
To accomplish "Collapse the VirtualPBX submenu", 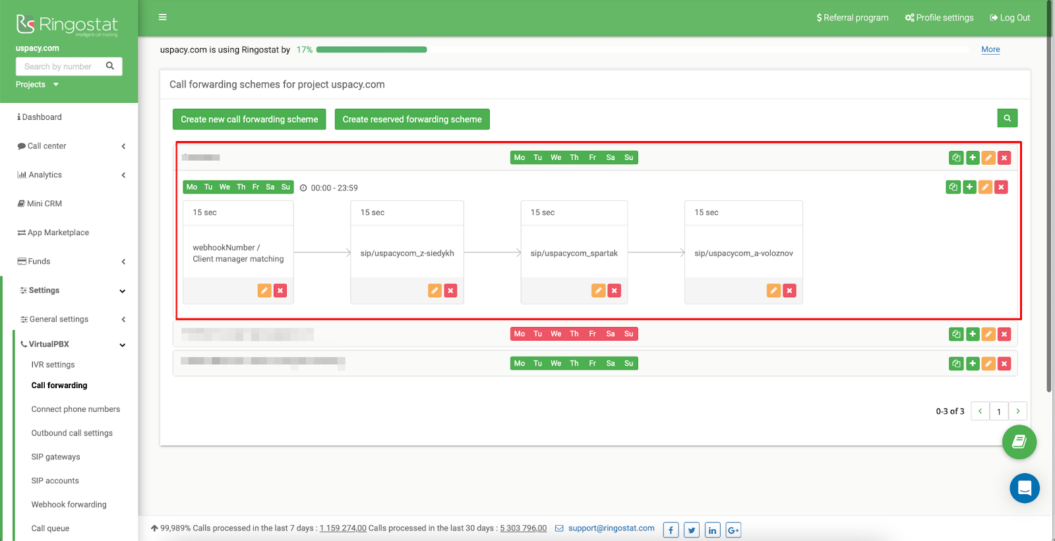I will (73, 344).
